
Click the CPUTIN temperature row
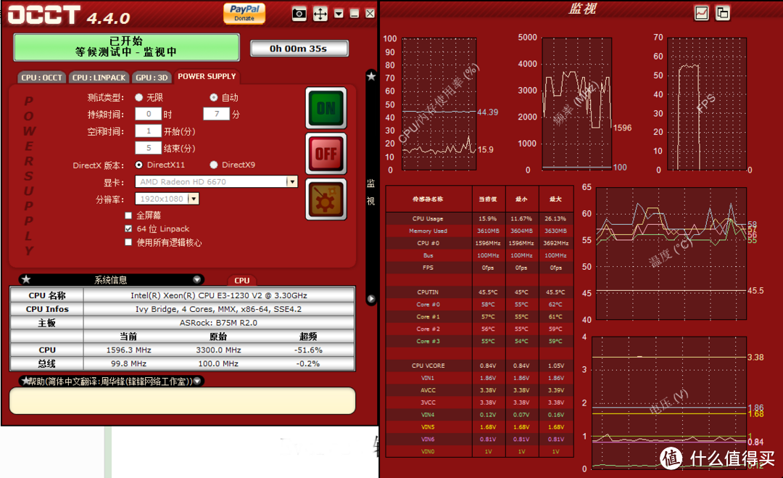(479, 292)
